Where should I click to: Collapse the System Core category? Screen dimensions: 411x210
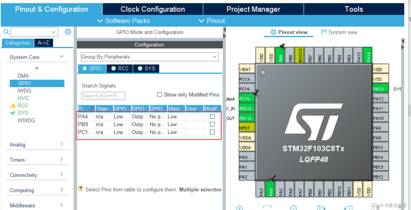(x=62, y=56)
